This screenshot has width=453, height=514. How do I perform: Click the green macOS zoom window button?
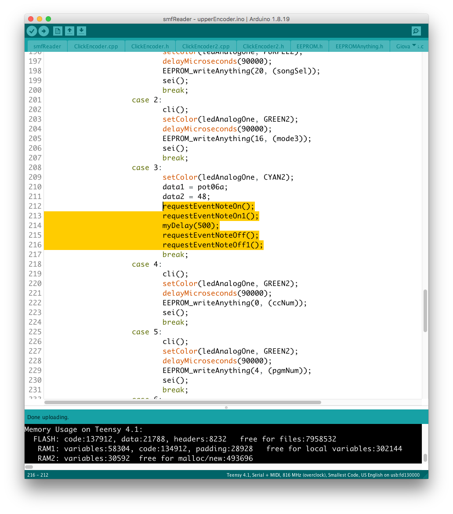48,19
